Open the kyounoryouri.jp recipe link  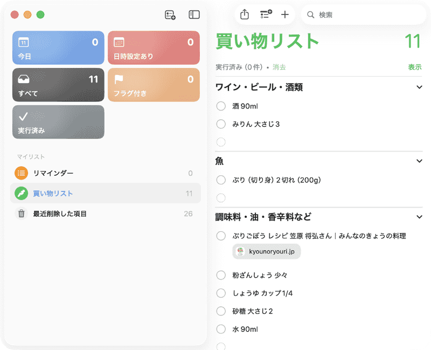(x=266, y=252)
